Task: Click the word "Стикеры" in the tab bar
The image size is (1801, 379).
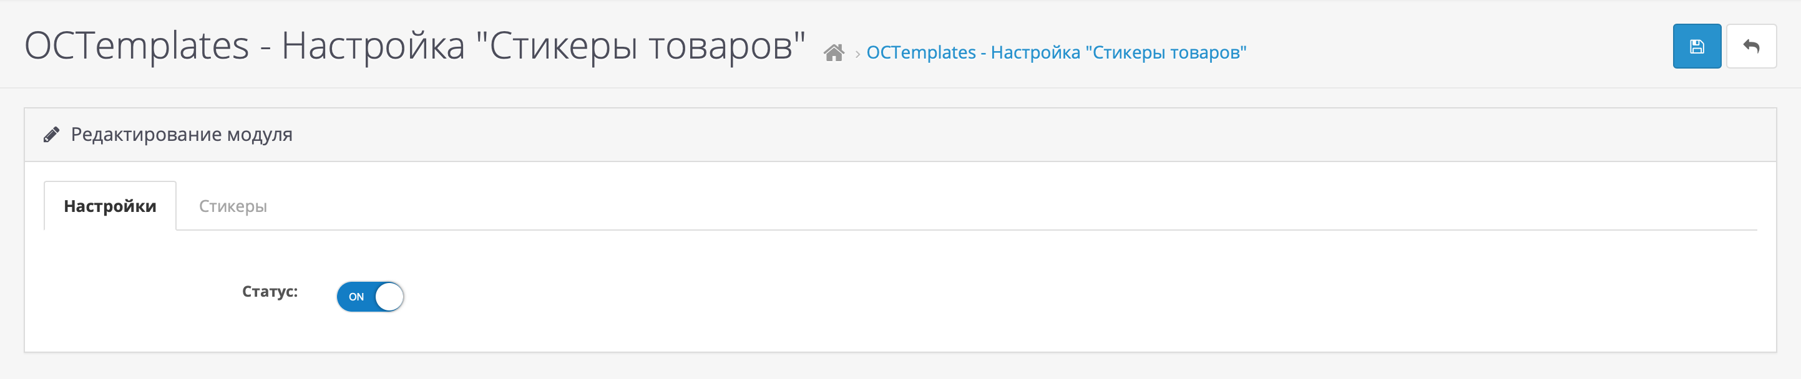Action: click(x=233, y=206)
